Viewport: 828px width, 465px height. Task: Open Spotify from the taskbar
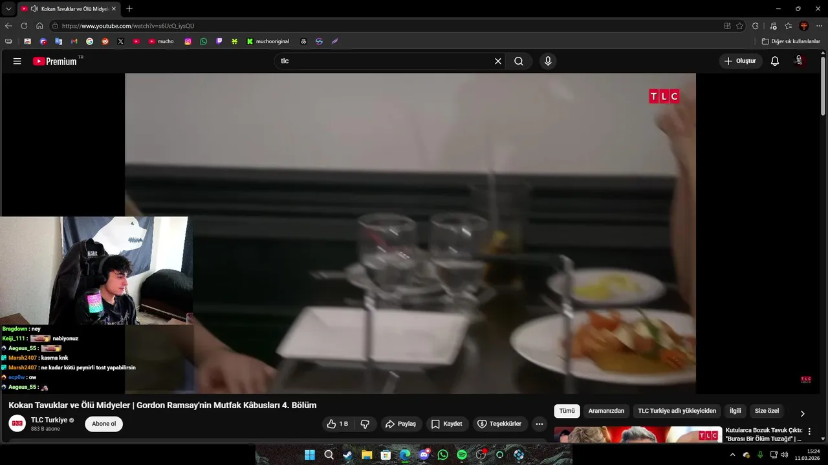461,455
